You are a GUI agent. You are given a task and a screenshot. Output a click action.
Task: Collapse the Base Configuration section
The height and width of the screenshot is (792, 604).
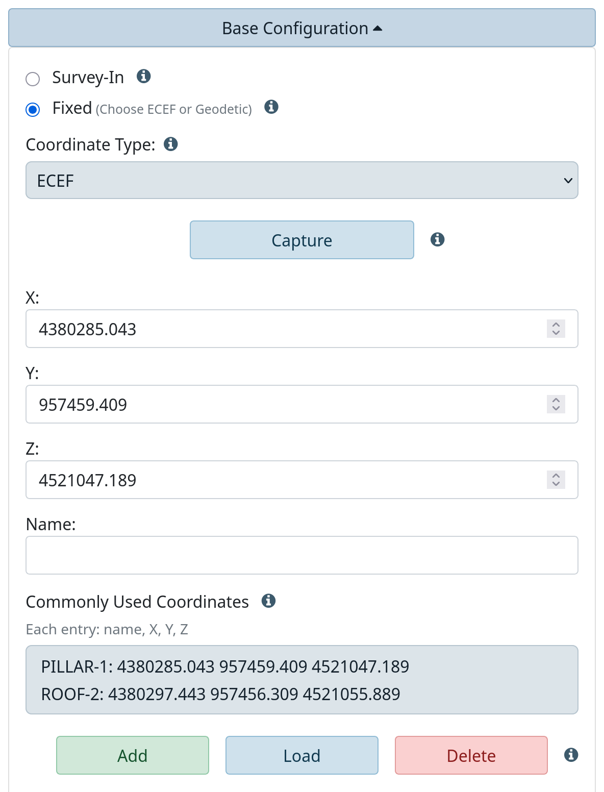pos(302,28)
